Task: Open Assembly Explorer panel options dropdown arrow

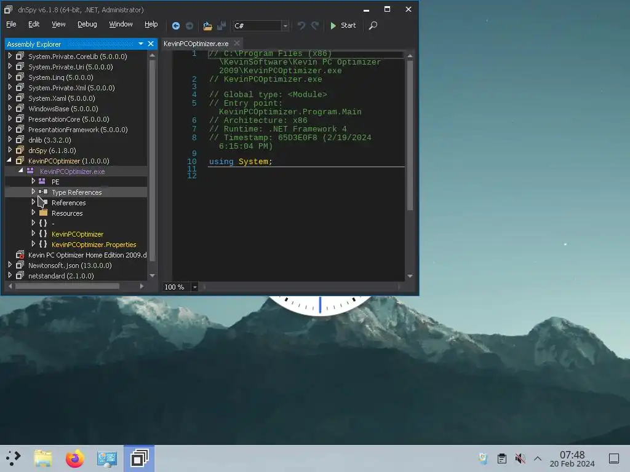Action: (x=141, y=44)
